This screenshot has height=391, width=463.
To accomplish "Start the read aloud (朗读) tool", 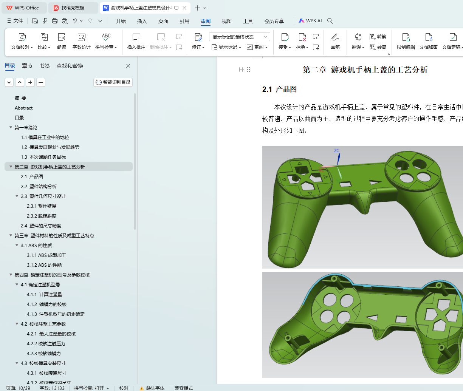I will [62, 37].
